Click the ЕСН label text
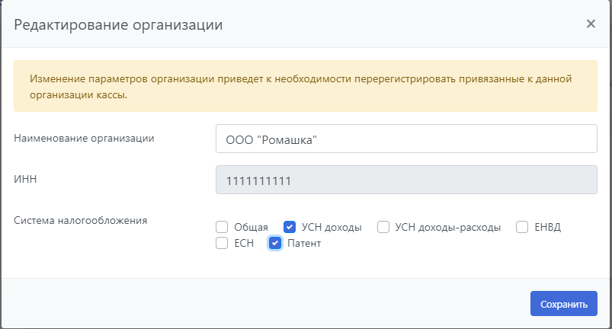612x329 pixels. pos(244,244)
